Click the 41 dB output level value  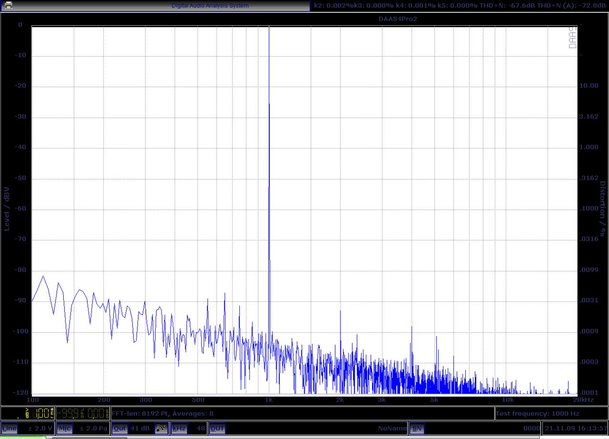(140, 428)
